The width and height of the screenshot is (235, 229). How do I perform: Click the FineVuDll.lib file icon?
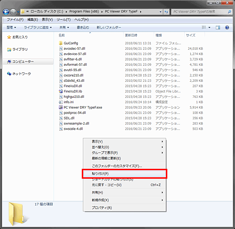click(61, 91)
